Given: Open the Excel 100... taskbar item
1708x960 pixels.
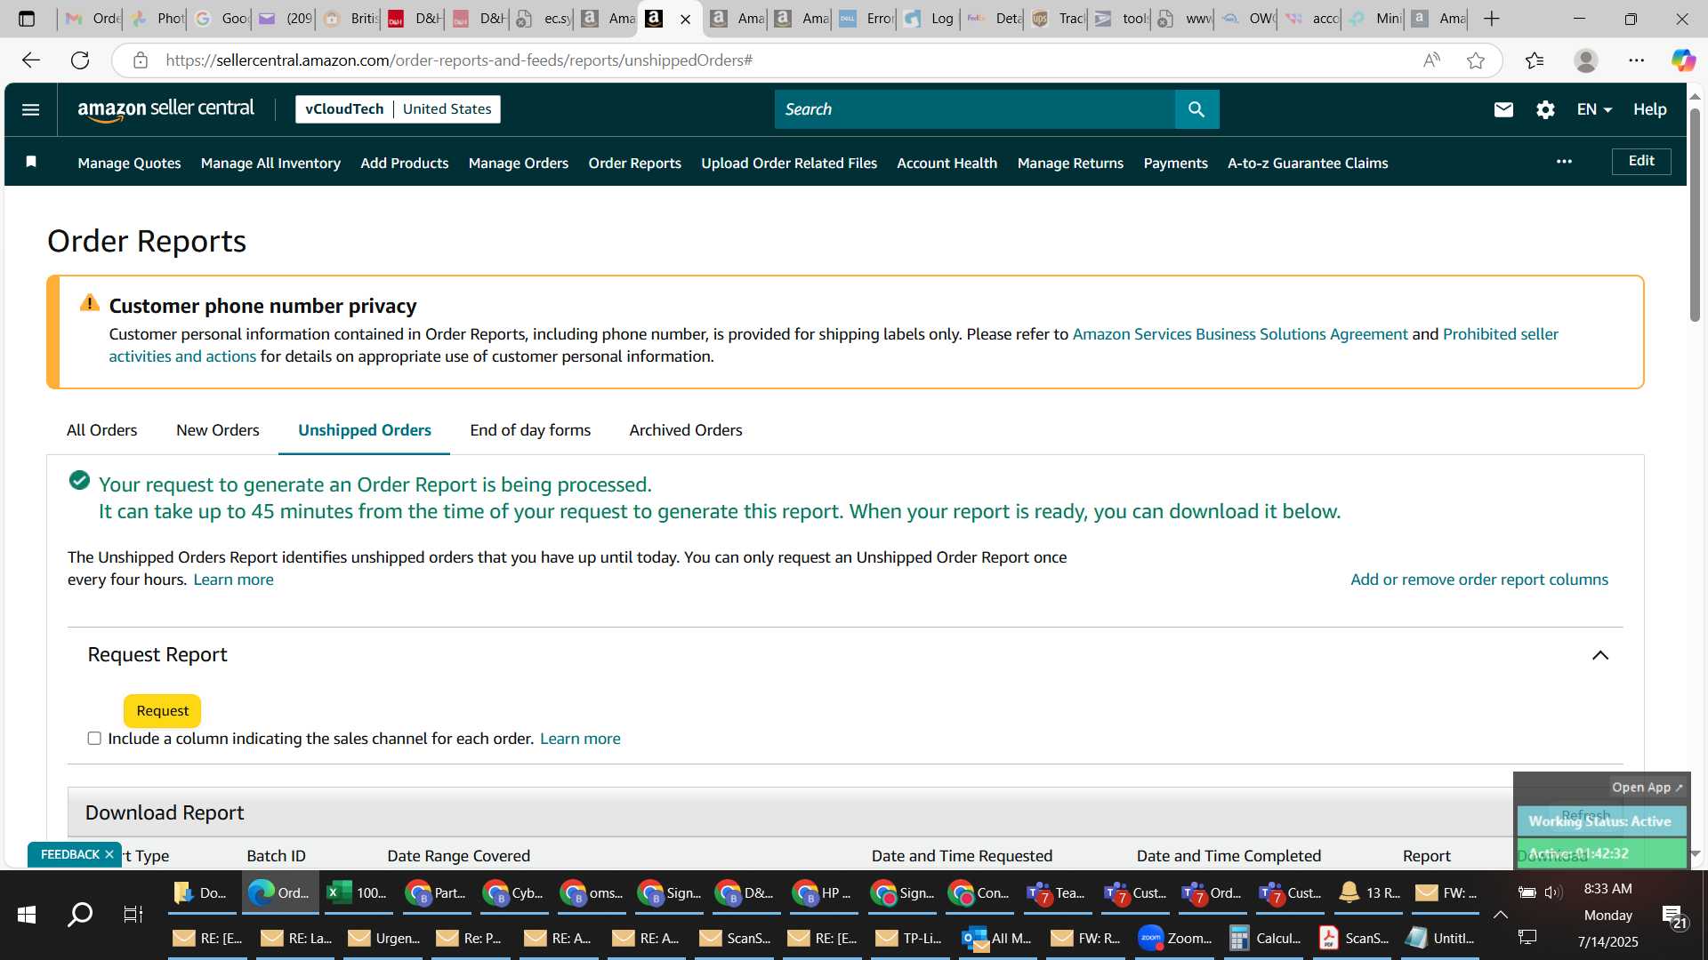Looking at the screenshot, I should tap(359, 892).
